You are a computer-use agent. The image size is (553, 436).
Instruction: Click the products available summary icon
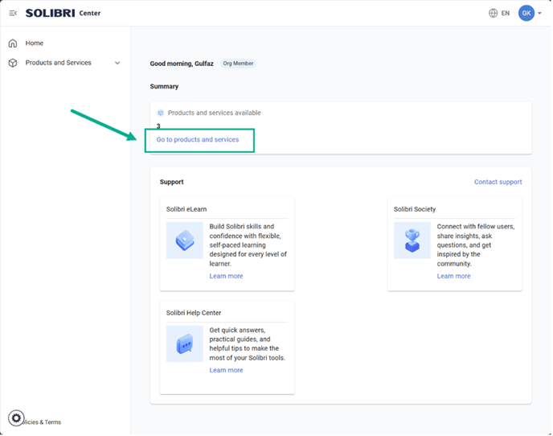(x=161, y=113)
